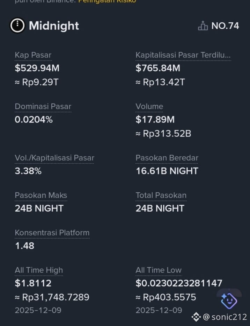250x326 pixels.
Task: Tap the Pasokan Beredar label
Action: pyautogui.click(x=167, y=158)
